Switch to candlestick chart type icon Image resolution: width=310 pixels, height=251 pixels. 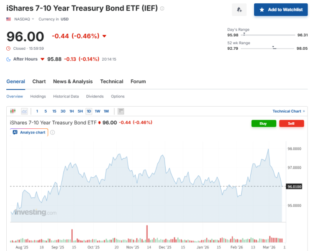pos(13,111)
